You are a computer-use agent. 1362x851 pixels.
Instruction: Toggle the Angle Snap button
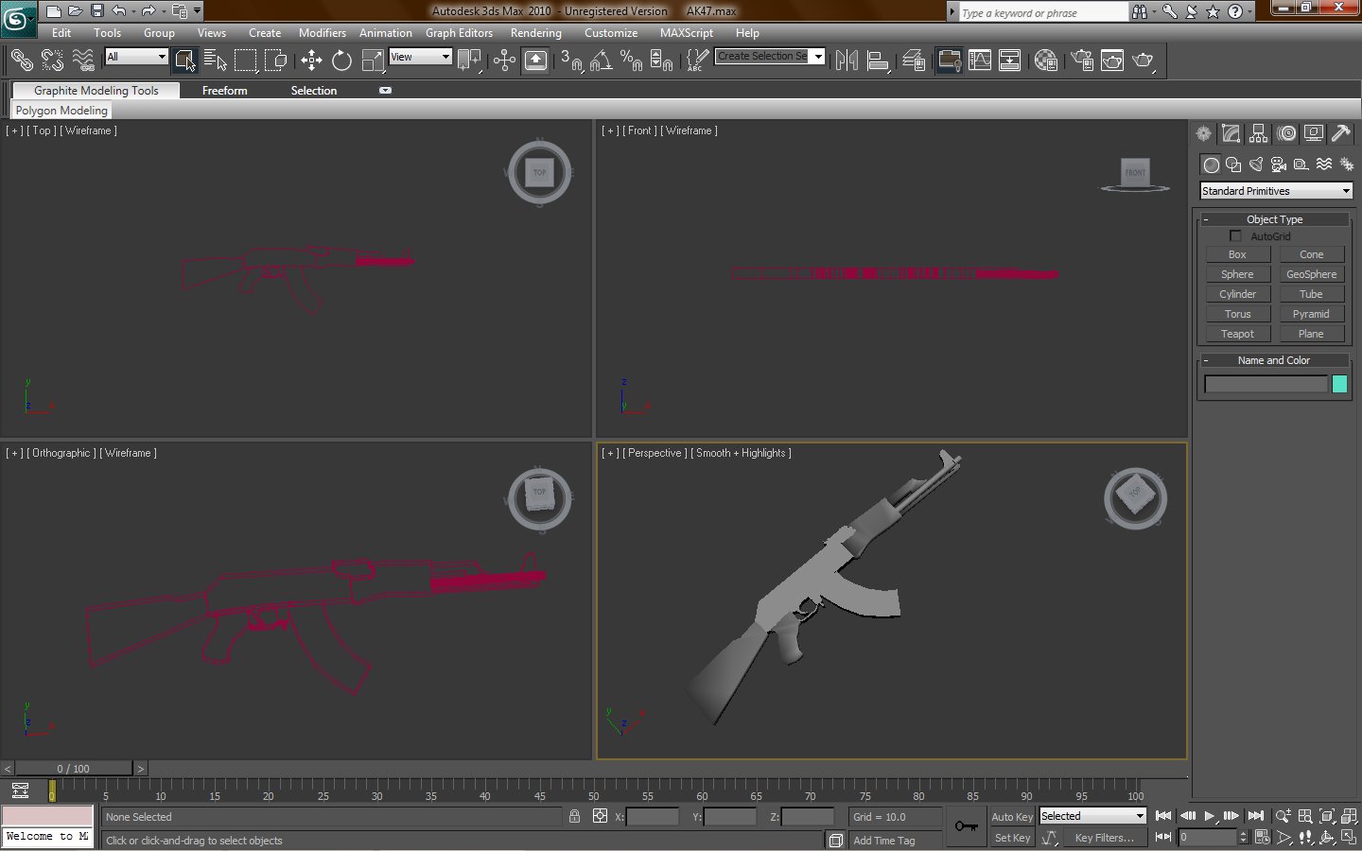pyautogui.click(x=601, y=61)
